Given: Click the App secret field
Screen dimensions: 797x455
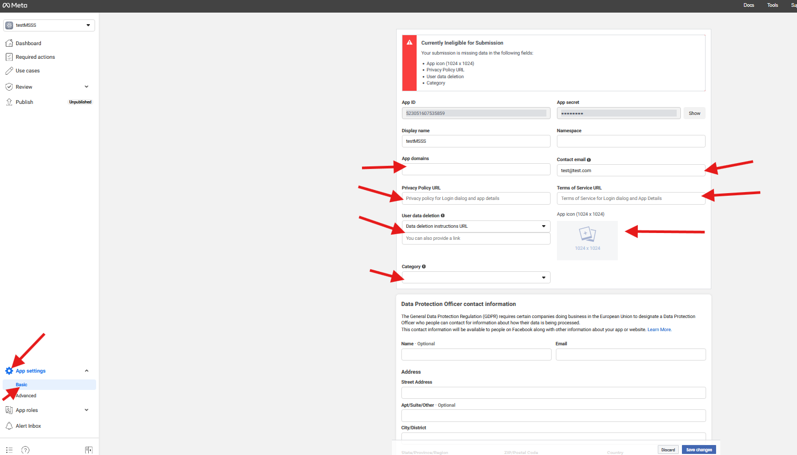Looking at the screenshot, I should [618, 113].
